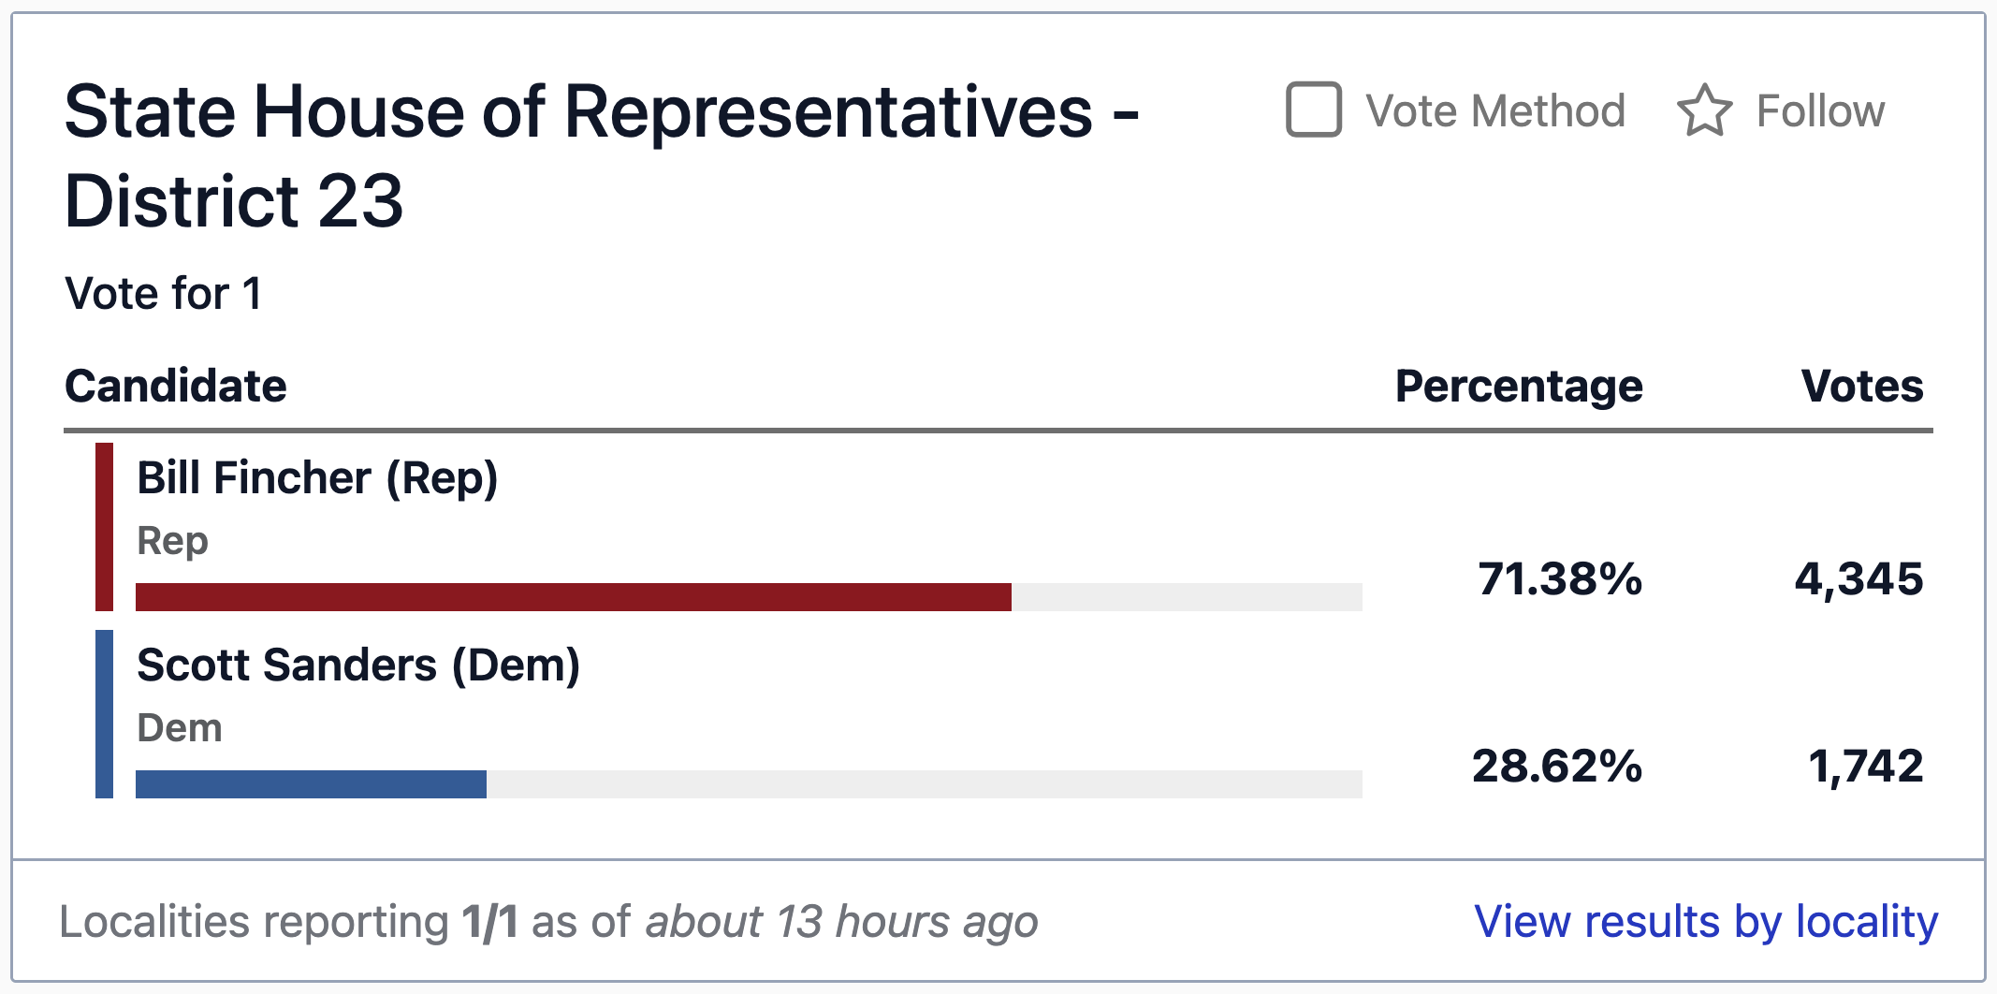Click Bill Fincher's red party color bar
The width and height of the screenshot is (1997, 994).
click(x=104, y=527)
